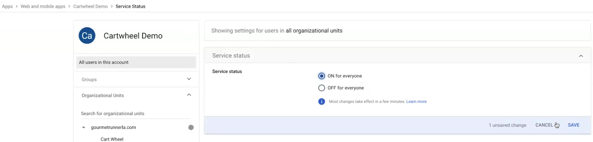The image size is (593, 142).
Task: Collapse gourmetrunnerla.com tree arrow
Action: (84, 128)
